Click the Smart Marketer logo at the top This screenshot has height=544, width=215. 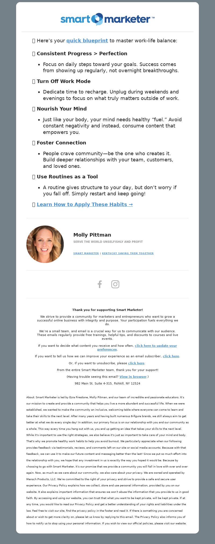pos(107,19)
